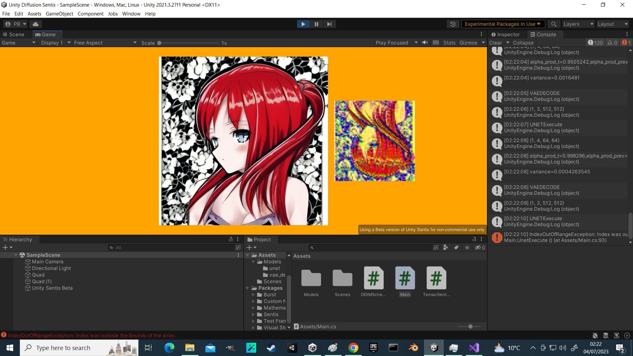Open the Main.cs script asset
This screenshot has height=356, width=633.
[x=405, y=279]
